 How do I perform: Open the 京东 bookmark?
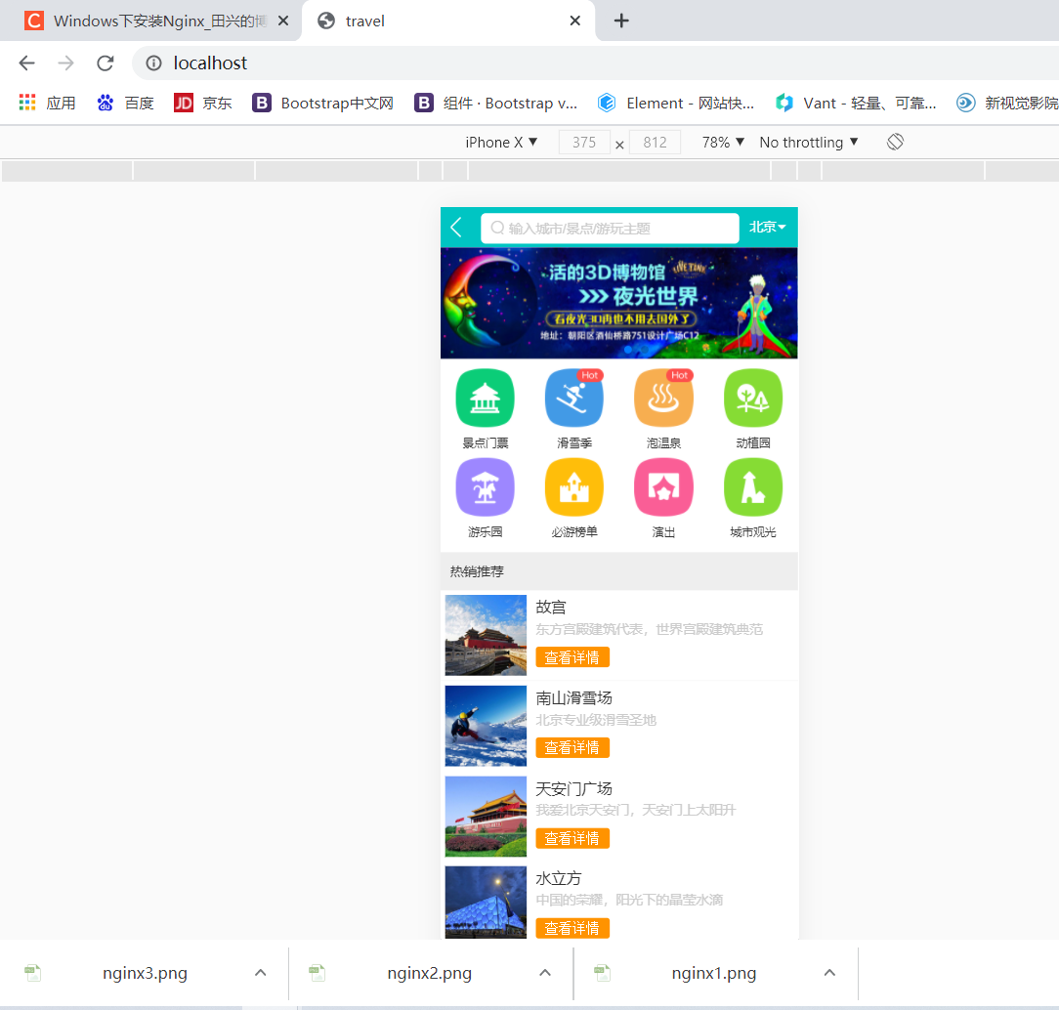tap(202, 103)
